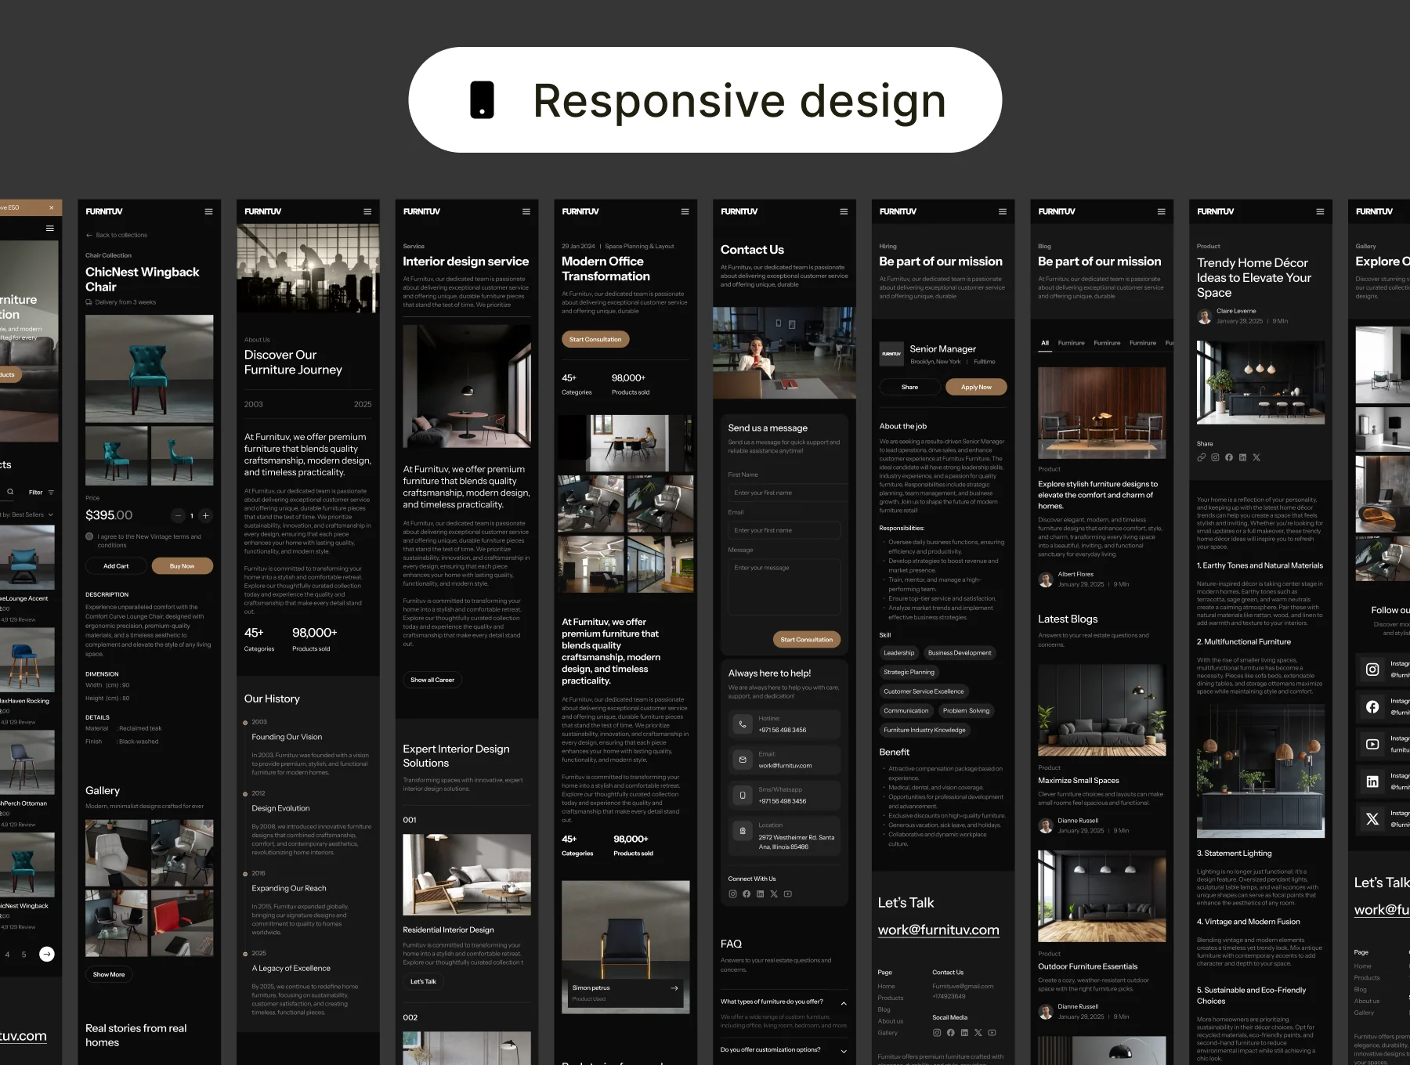This screenshot has width=1410, height=1065.
Task: Click the Buy Now button
Action: [182, 566]
